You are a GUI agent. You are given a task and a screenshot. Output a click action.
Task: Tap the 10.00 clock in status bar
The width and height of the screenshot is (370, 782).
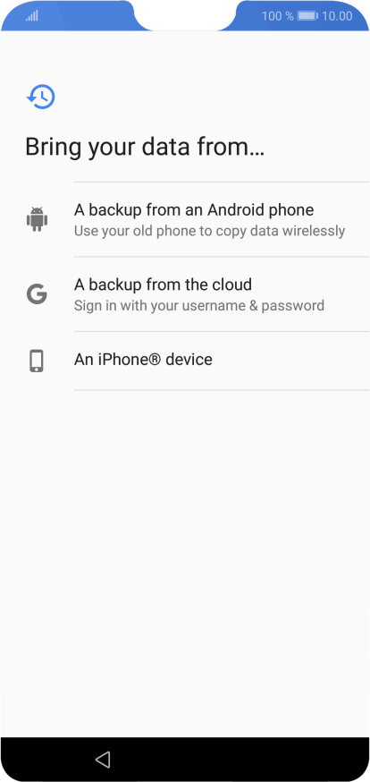337,16
